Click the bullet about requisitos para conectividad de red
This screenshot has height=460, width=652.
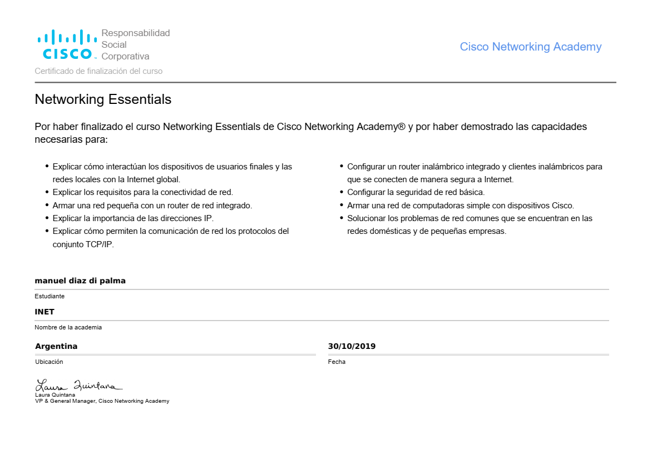(142, 192)
